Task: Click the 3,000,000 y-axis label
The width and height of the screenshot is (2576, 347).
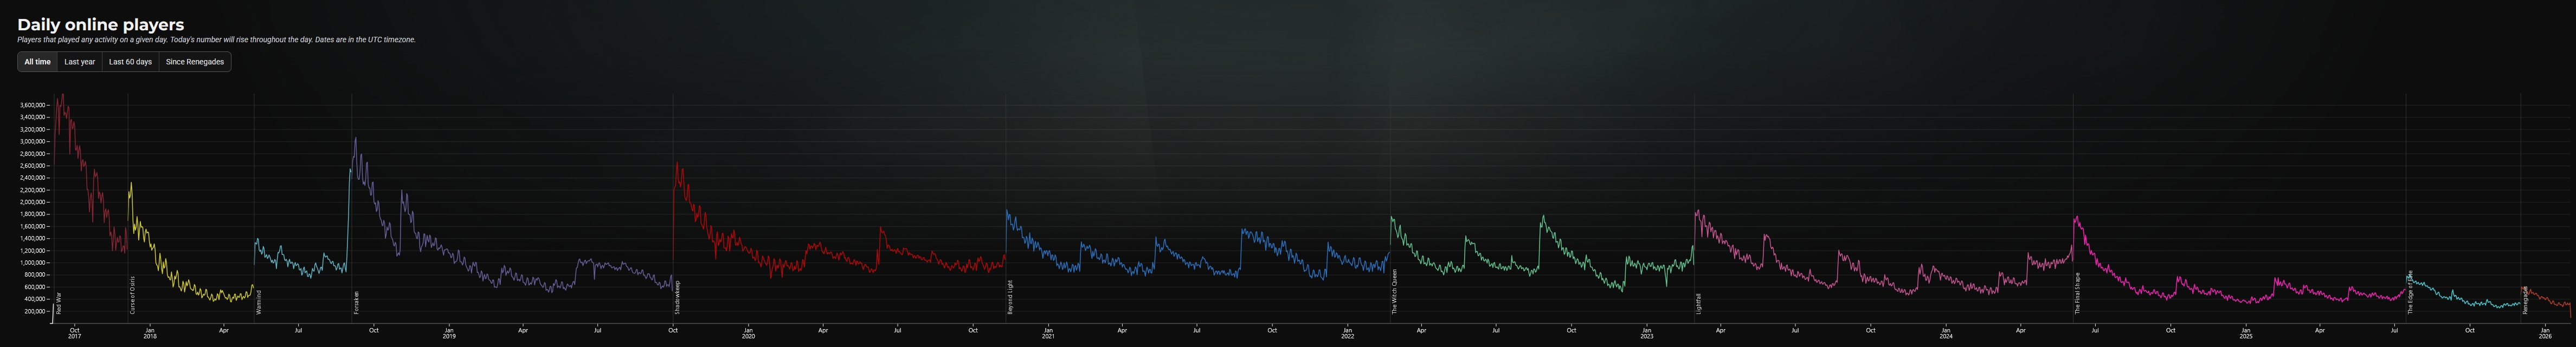Action: (x=33, y=141)
